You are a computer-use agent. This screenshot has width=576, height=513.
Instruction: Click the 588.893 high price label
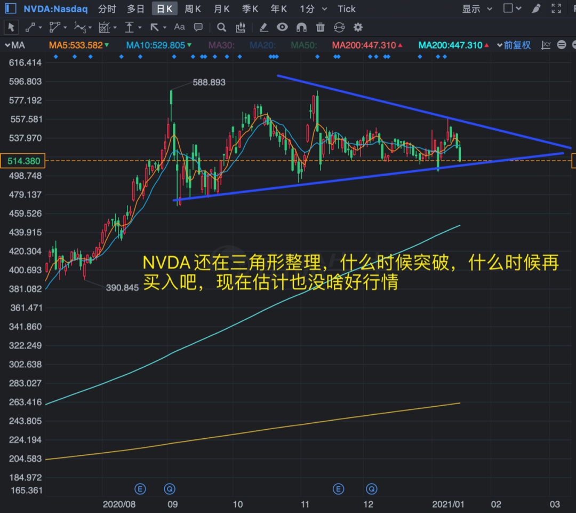(x=209, y=82)
